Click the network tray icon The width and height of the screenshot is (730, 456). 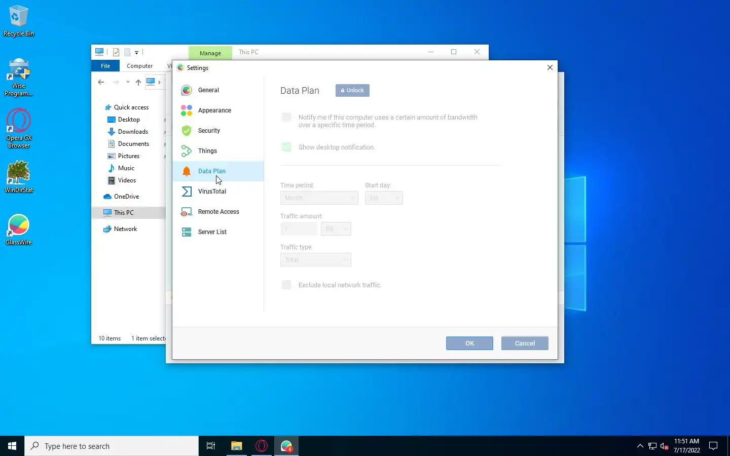click(652, 446)
